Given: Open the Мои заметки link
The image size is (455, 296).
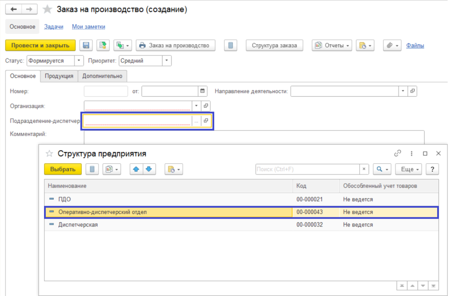Looking at the screenshot, I should coord(88,27).
